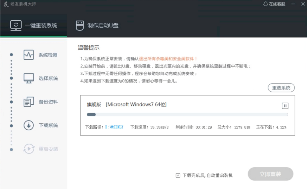Click the 备份资料 documents icon
This screenshot has width=308, height=189.
tap(29, 102)
